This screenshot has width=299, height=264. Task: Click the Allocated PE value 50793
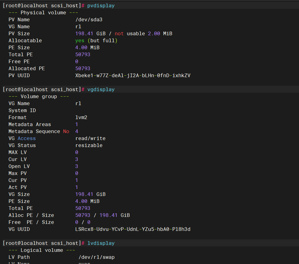coord(83,69)
